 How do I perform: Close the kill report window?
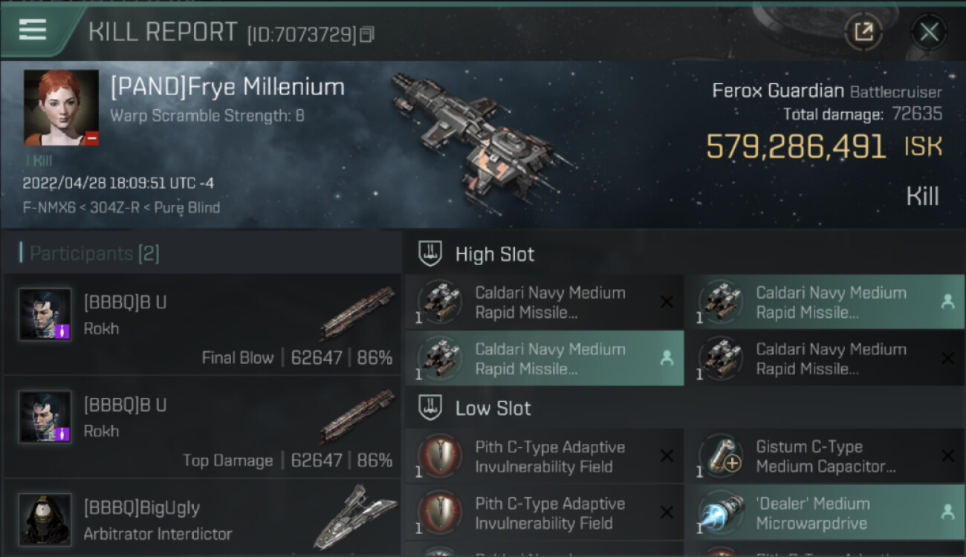(x=929, y=31)
